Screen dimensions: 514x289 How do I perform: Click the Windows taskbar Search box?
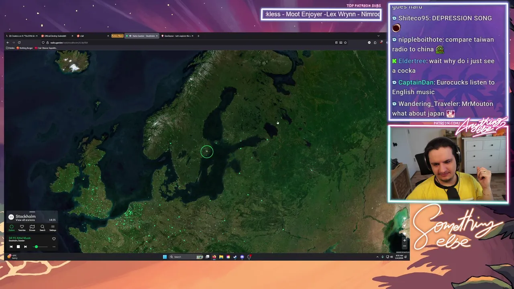186,257
